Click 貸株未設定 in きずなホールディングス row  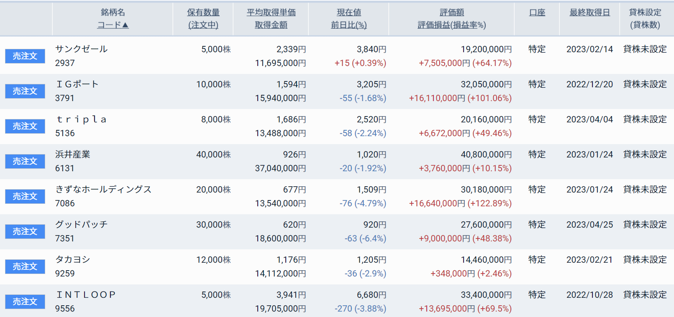645,189
